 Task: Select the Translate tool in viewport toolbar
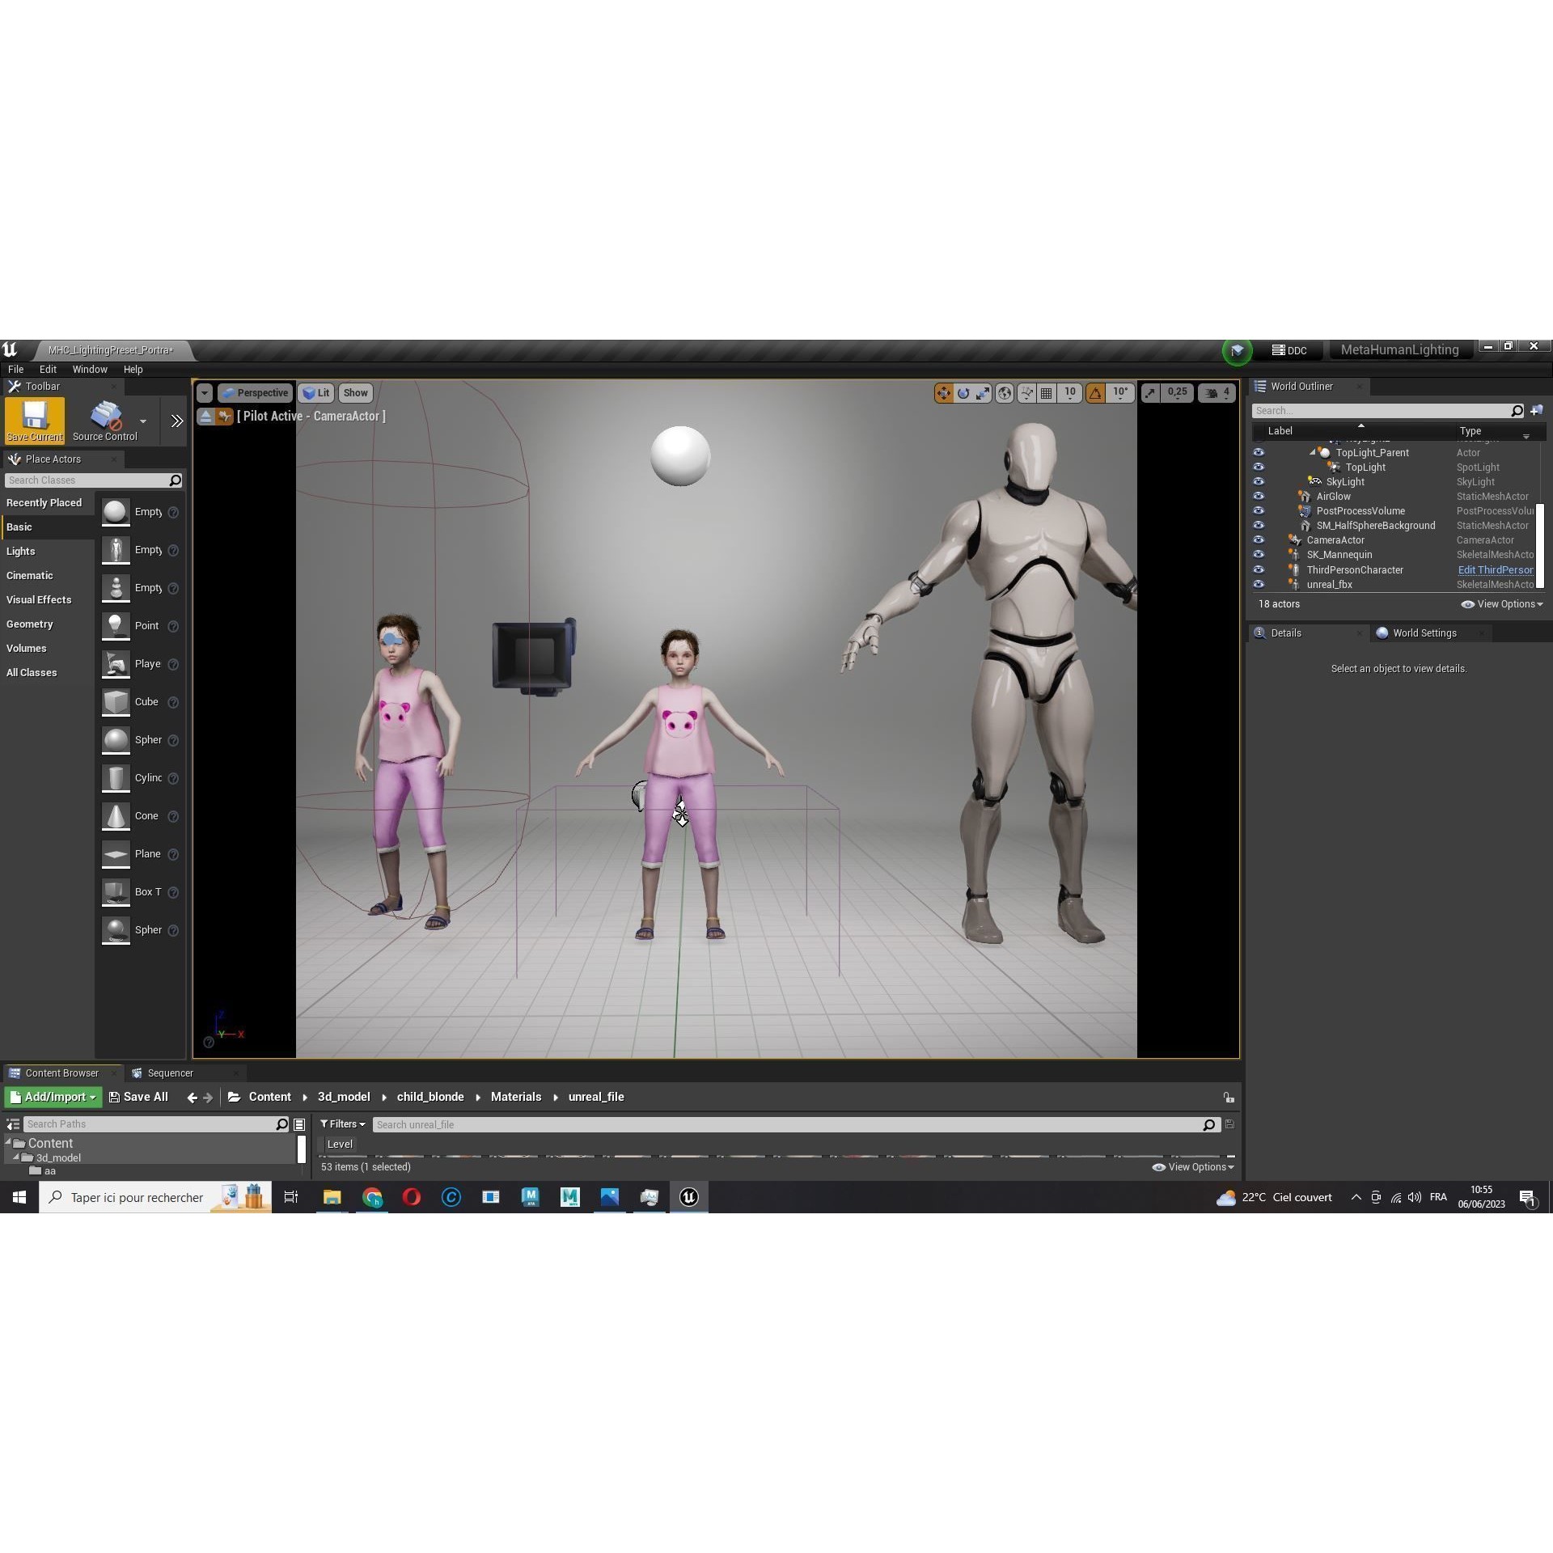945,393
